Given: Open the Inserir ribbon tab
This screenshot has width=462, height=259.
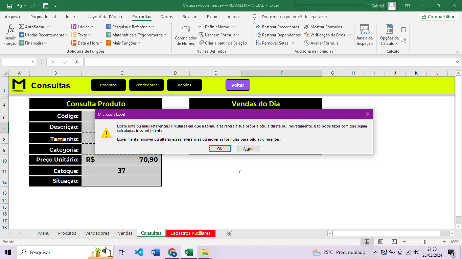Looking at the screenshot, I should coord(72,17).
